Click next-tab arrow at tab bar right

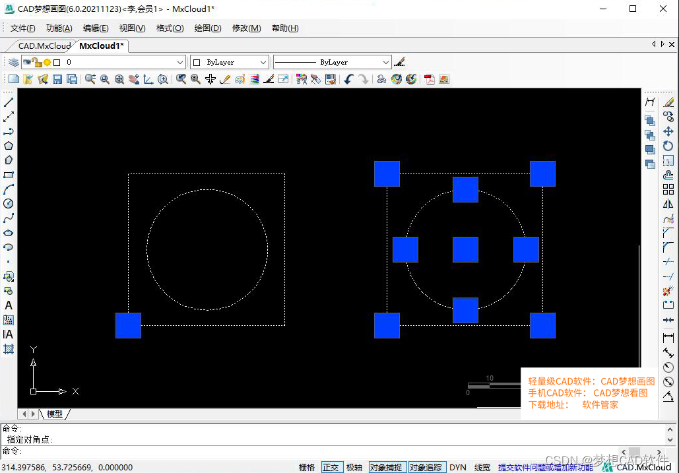[663, 44]
